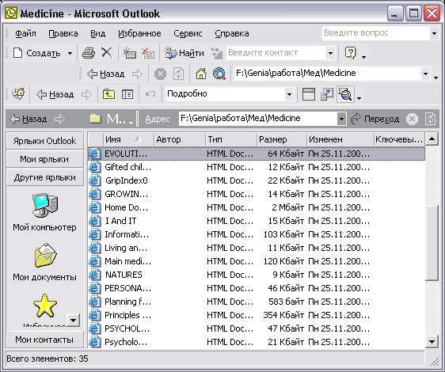The height and width of the screenshot is (372, 445).
Task: Open the Вид menu
Action: [98, 33]
